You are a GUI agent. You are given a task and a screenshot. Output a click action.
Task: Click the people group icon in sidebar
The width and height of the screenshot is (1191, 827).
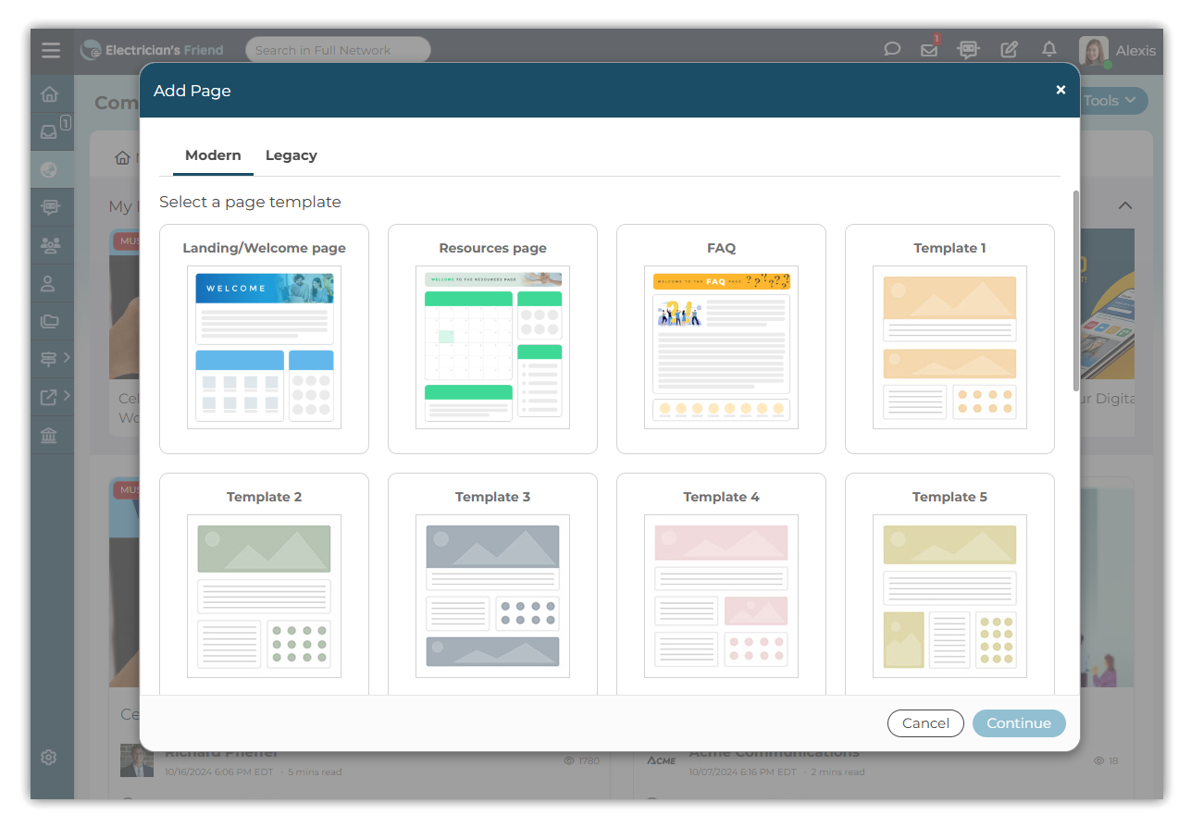50,245
